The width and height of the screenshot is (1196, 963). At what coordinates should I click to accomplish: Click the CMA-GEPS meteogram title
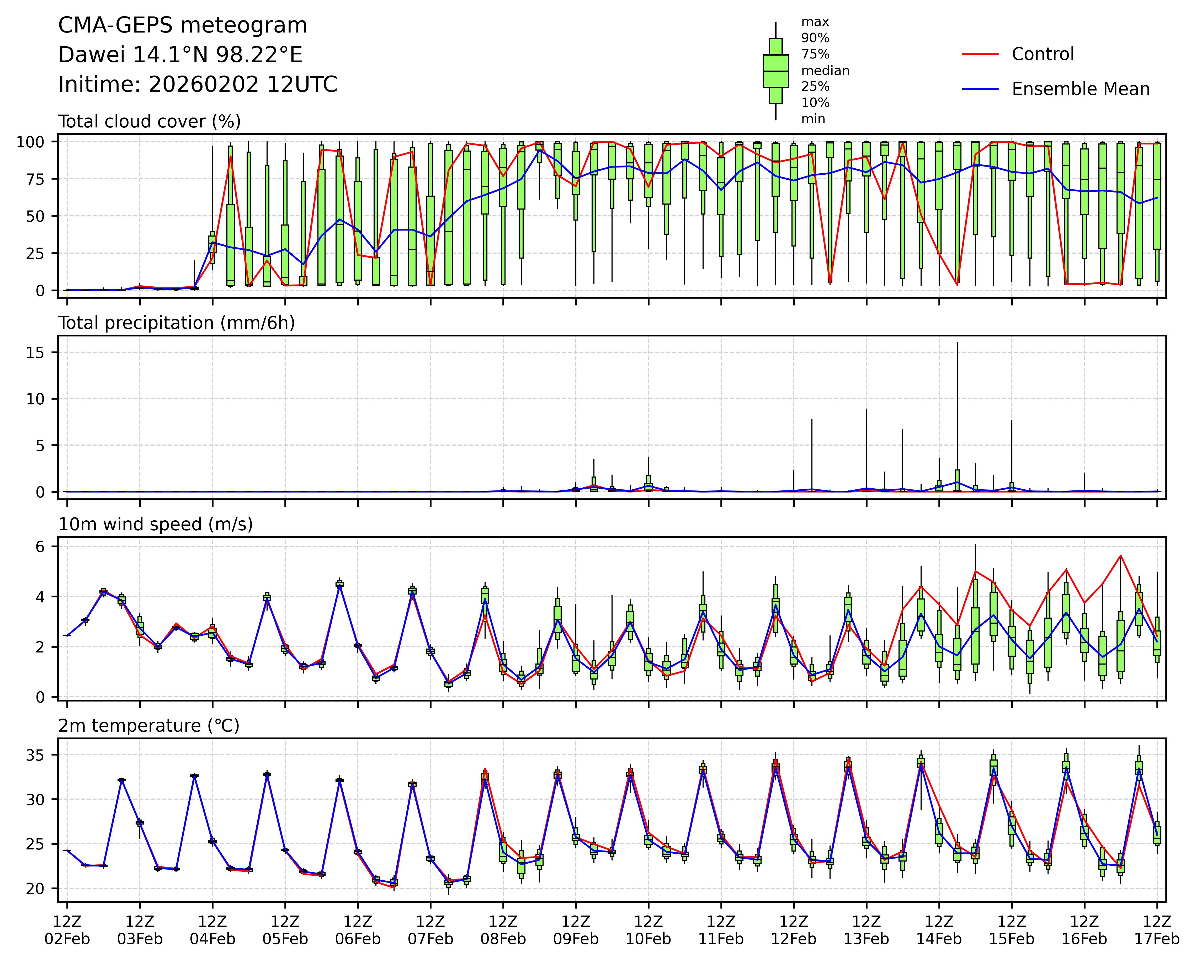[x=183, y=26]
